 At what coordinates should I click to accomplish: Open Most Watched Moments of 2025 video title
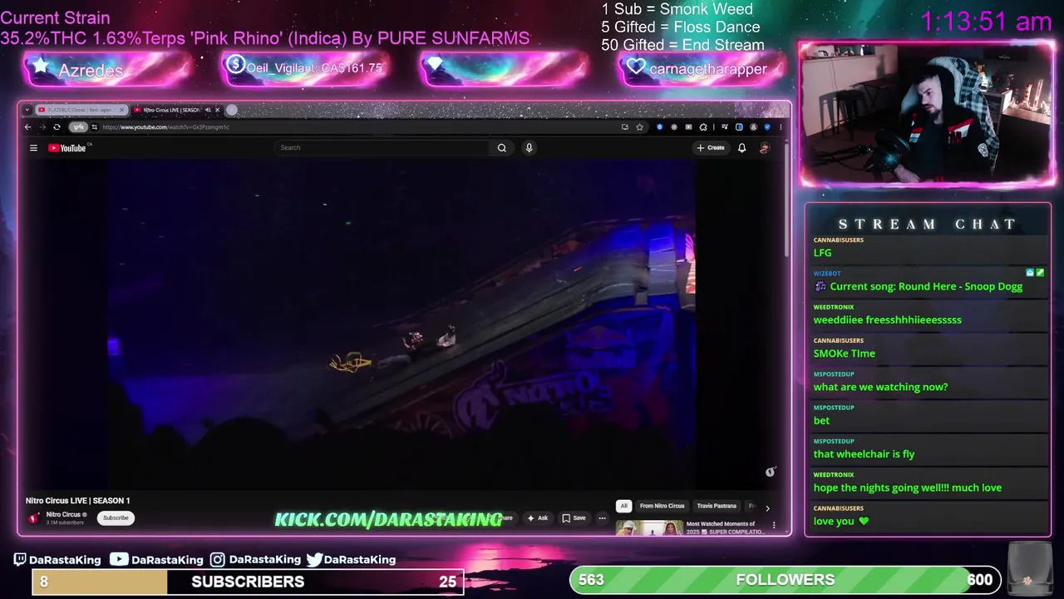(725, 527)
